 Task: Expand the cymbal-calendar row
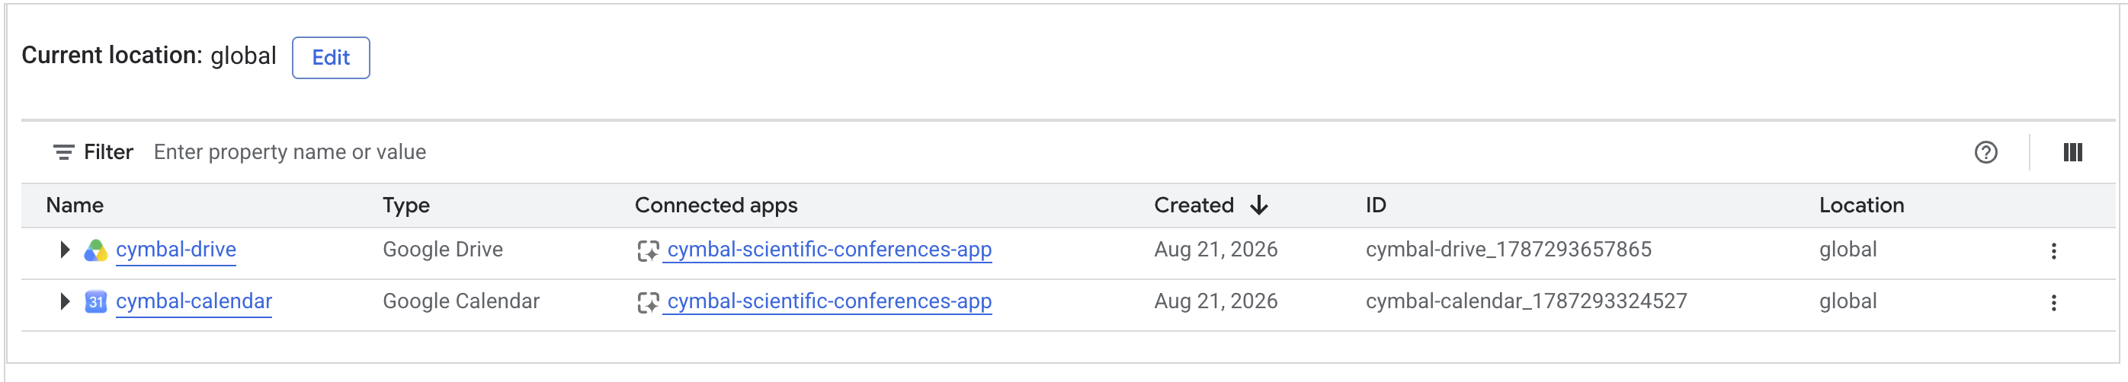click(x=65, y=302)
